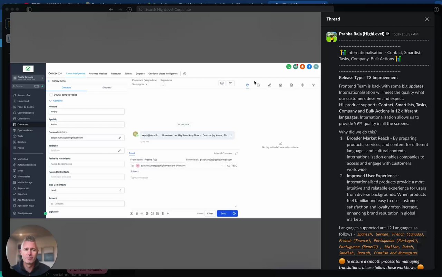
Task: Select the Email tab in the composer
Action: [132, 153]
